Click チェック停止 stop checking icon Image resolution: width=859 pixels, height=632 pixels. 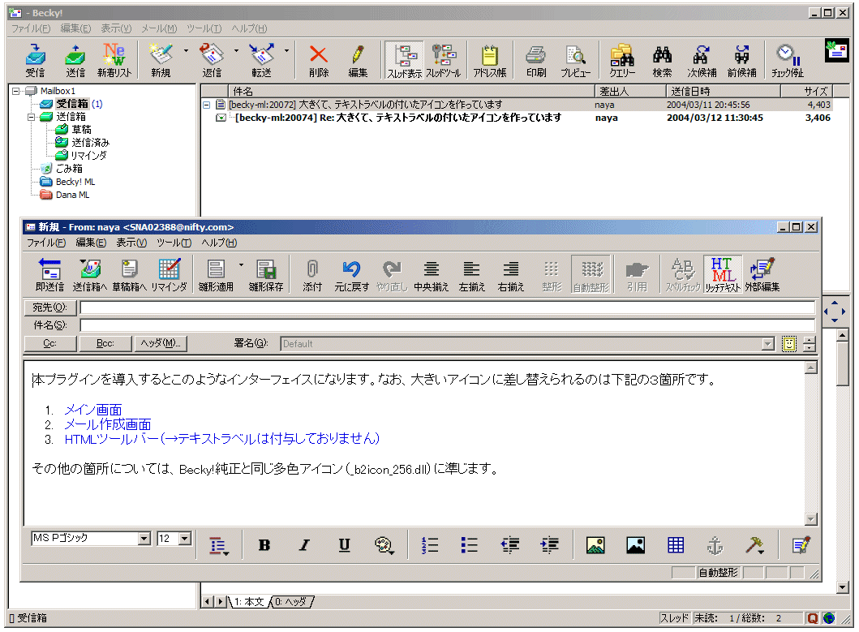pyautogui.click(x=788, y=60)
